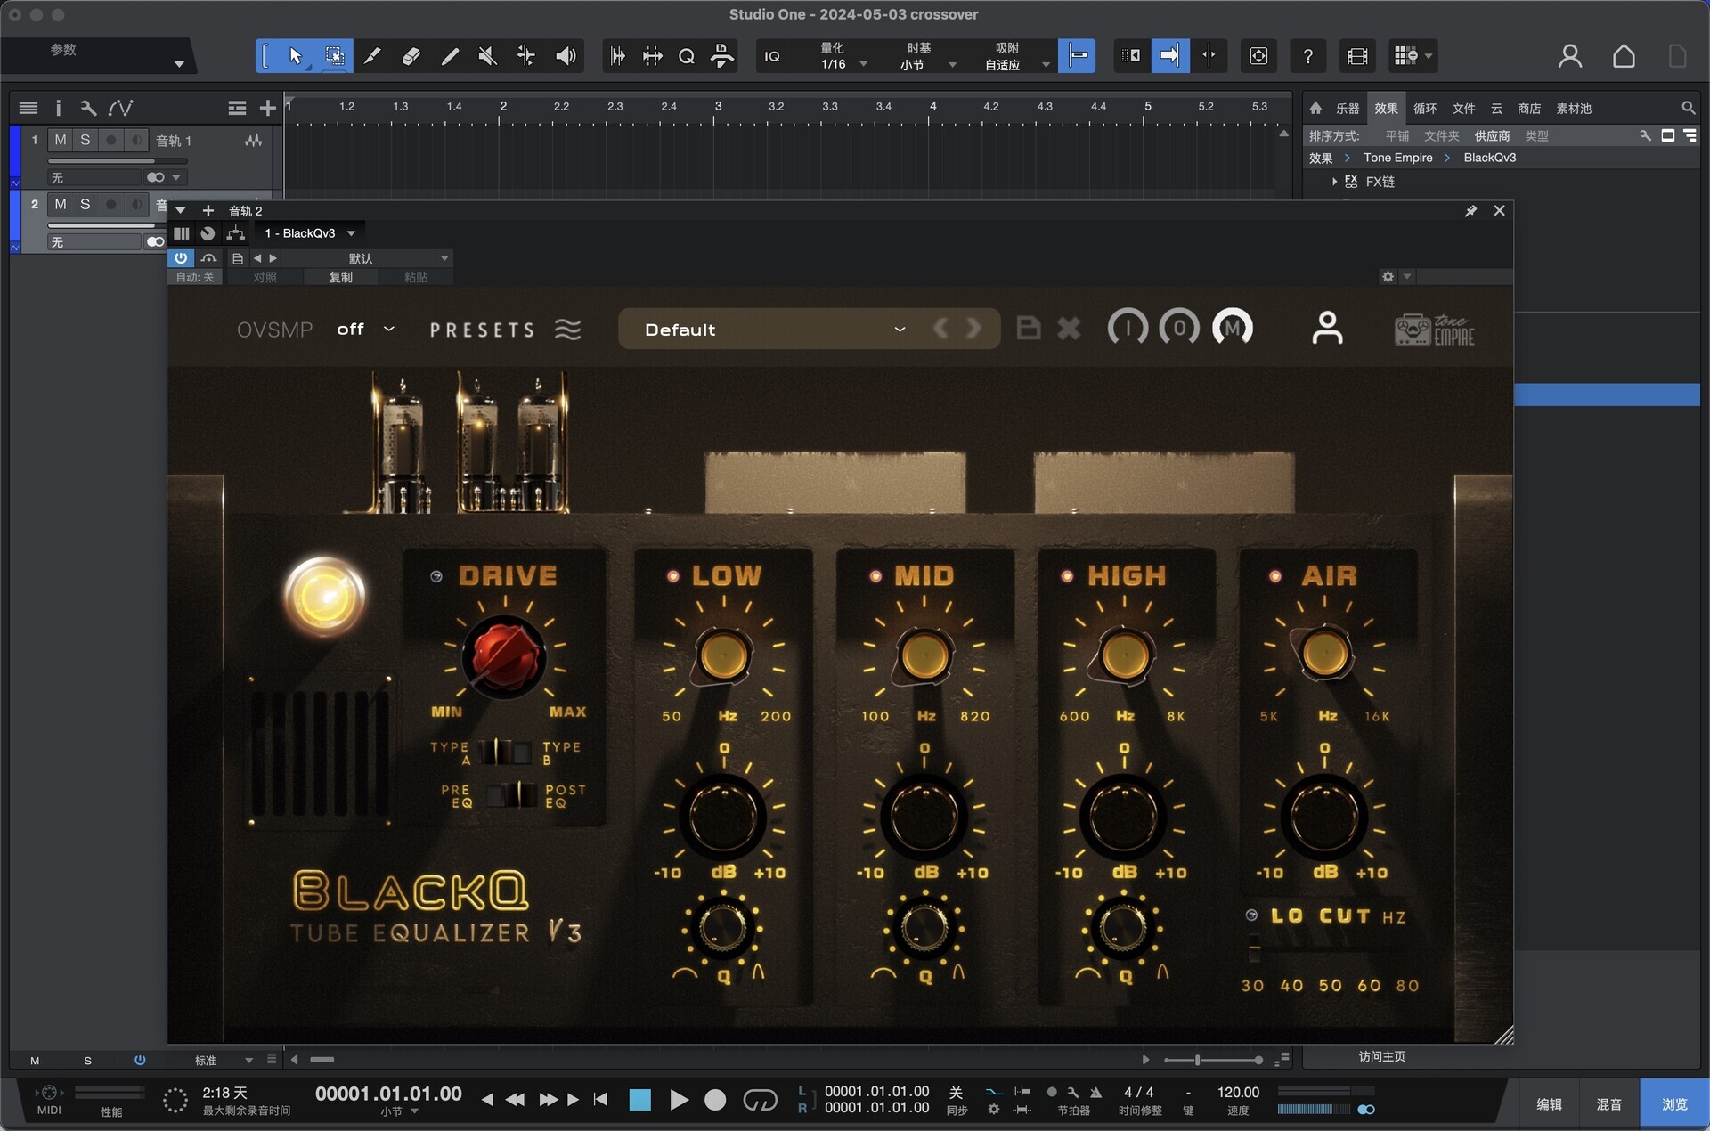Select the Bend tool
The height and width of the screenshot is (1131, 1710).
click(526, 56)
